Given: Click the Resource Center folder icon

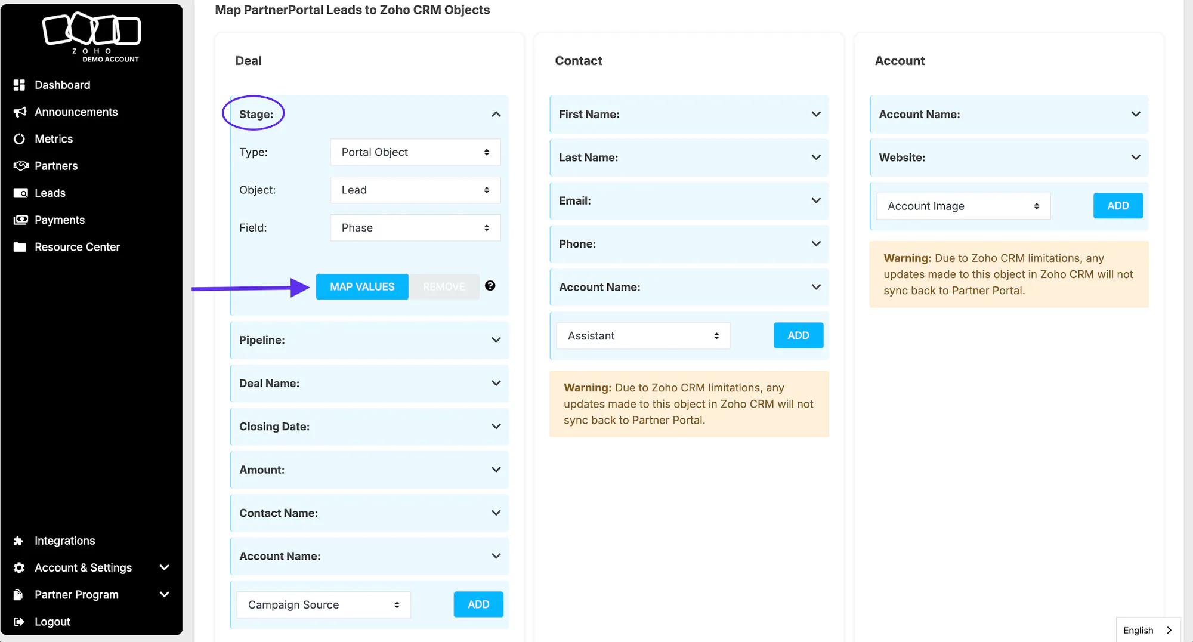Looking at the screenshot, I should [x=20, y=247].
